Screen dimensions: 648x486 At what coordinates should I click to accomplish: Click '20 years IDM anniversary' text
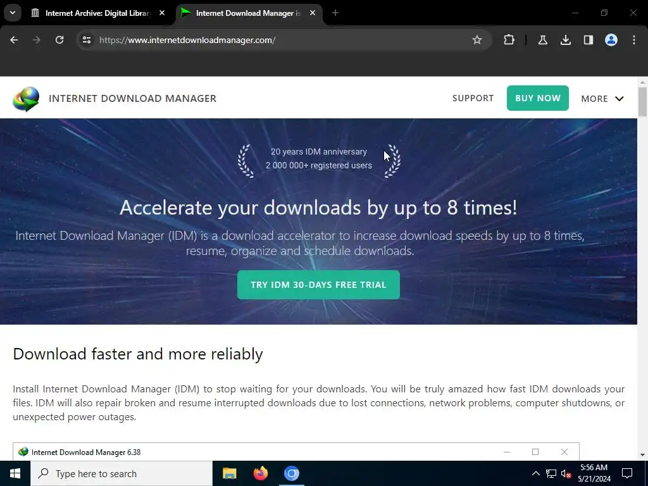tap(319, 152)
